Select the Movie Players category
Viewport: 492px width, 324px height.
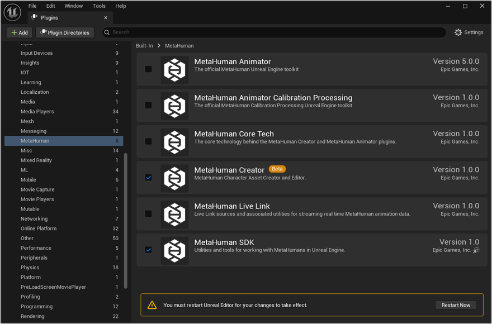(x=64, y=199)
